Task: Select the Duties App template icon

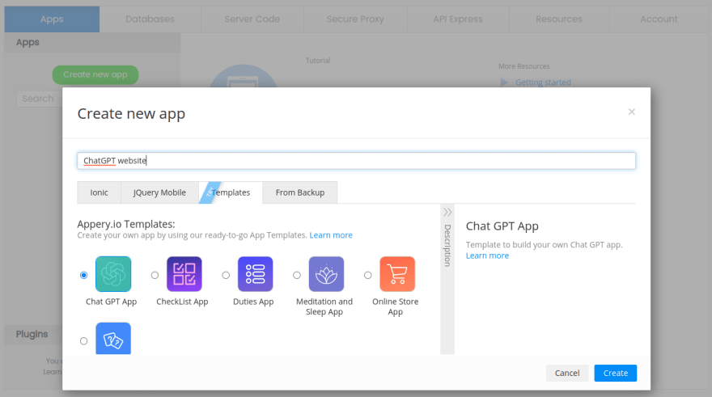Action: click(x=255, y=274)
